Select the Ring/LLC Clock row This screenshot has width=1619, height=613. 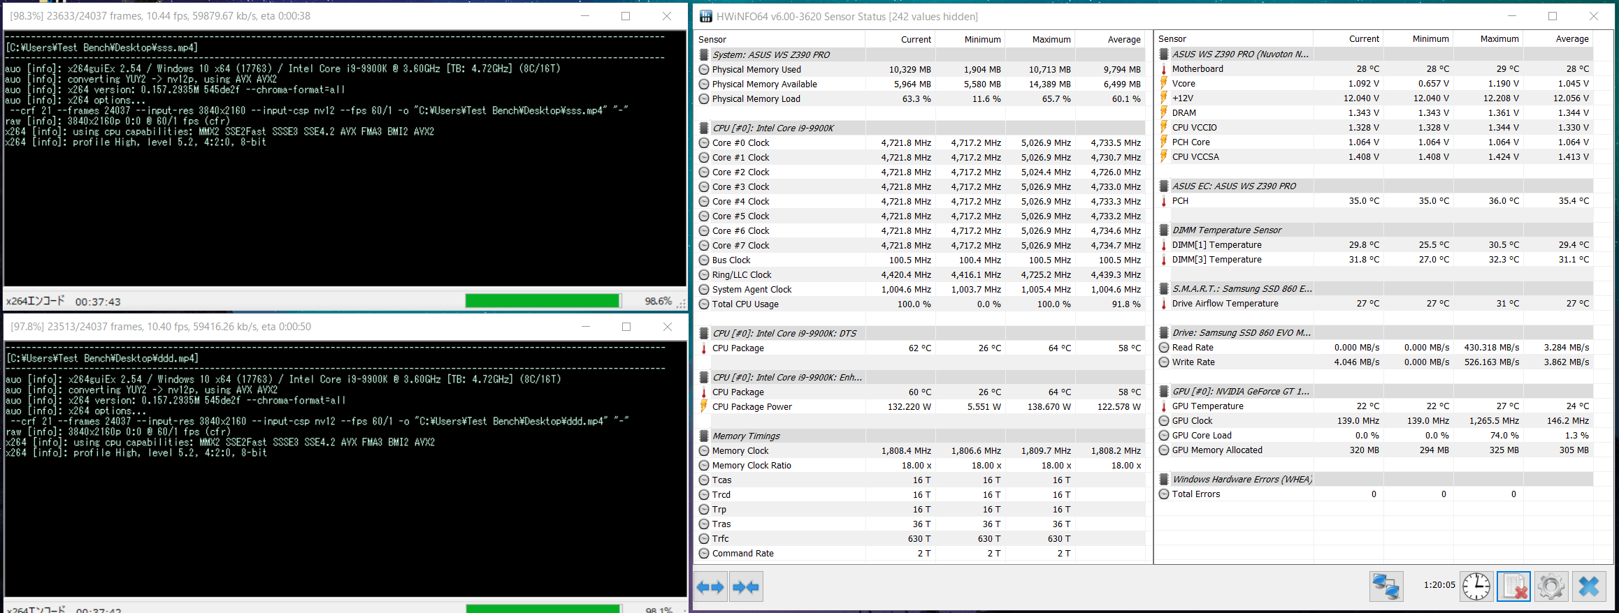pos(920,274)
